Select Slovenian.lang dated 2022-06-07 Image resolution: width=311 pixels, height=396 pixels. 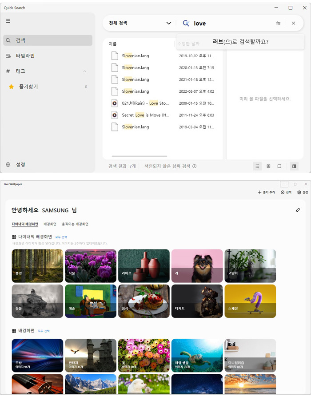(163, 91)
